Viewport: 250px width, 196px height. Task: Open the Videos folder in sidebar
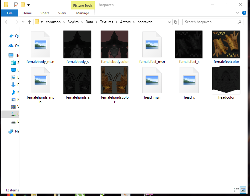pyautogui.click(x=15, y=107)
